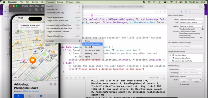The image size is (208, 98).
Task: Check the Location SaverTests target membership
Action: [170, 58]
